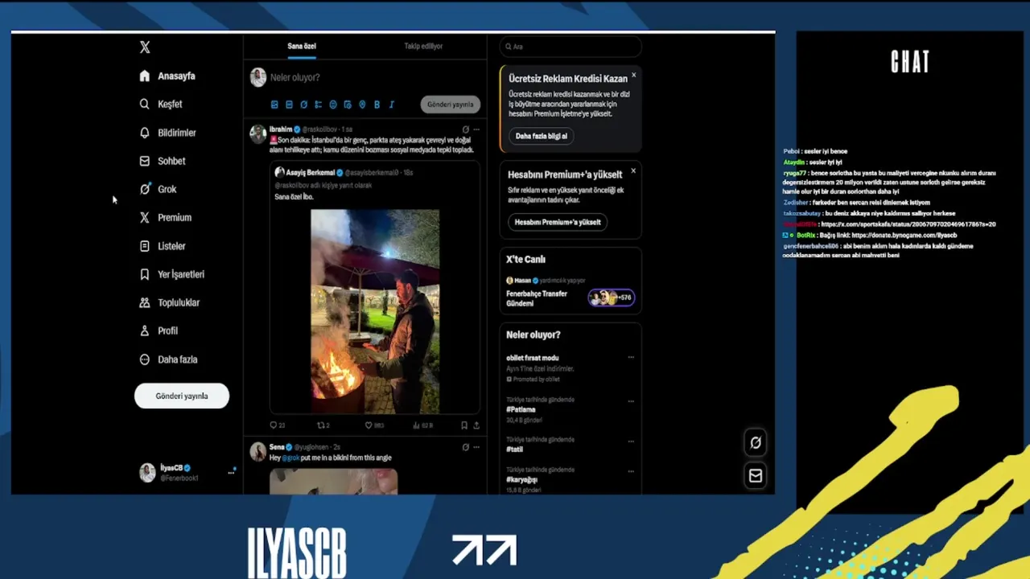Schedule the post with the calendar icon

point(348,105)
